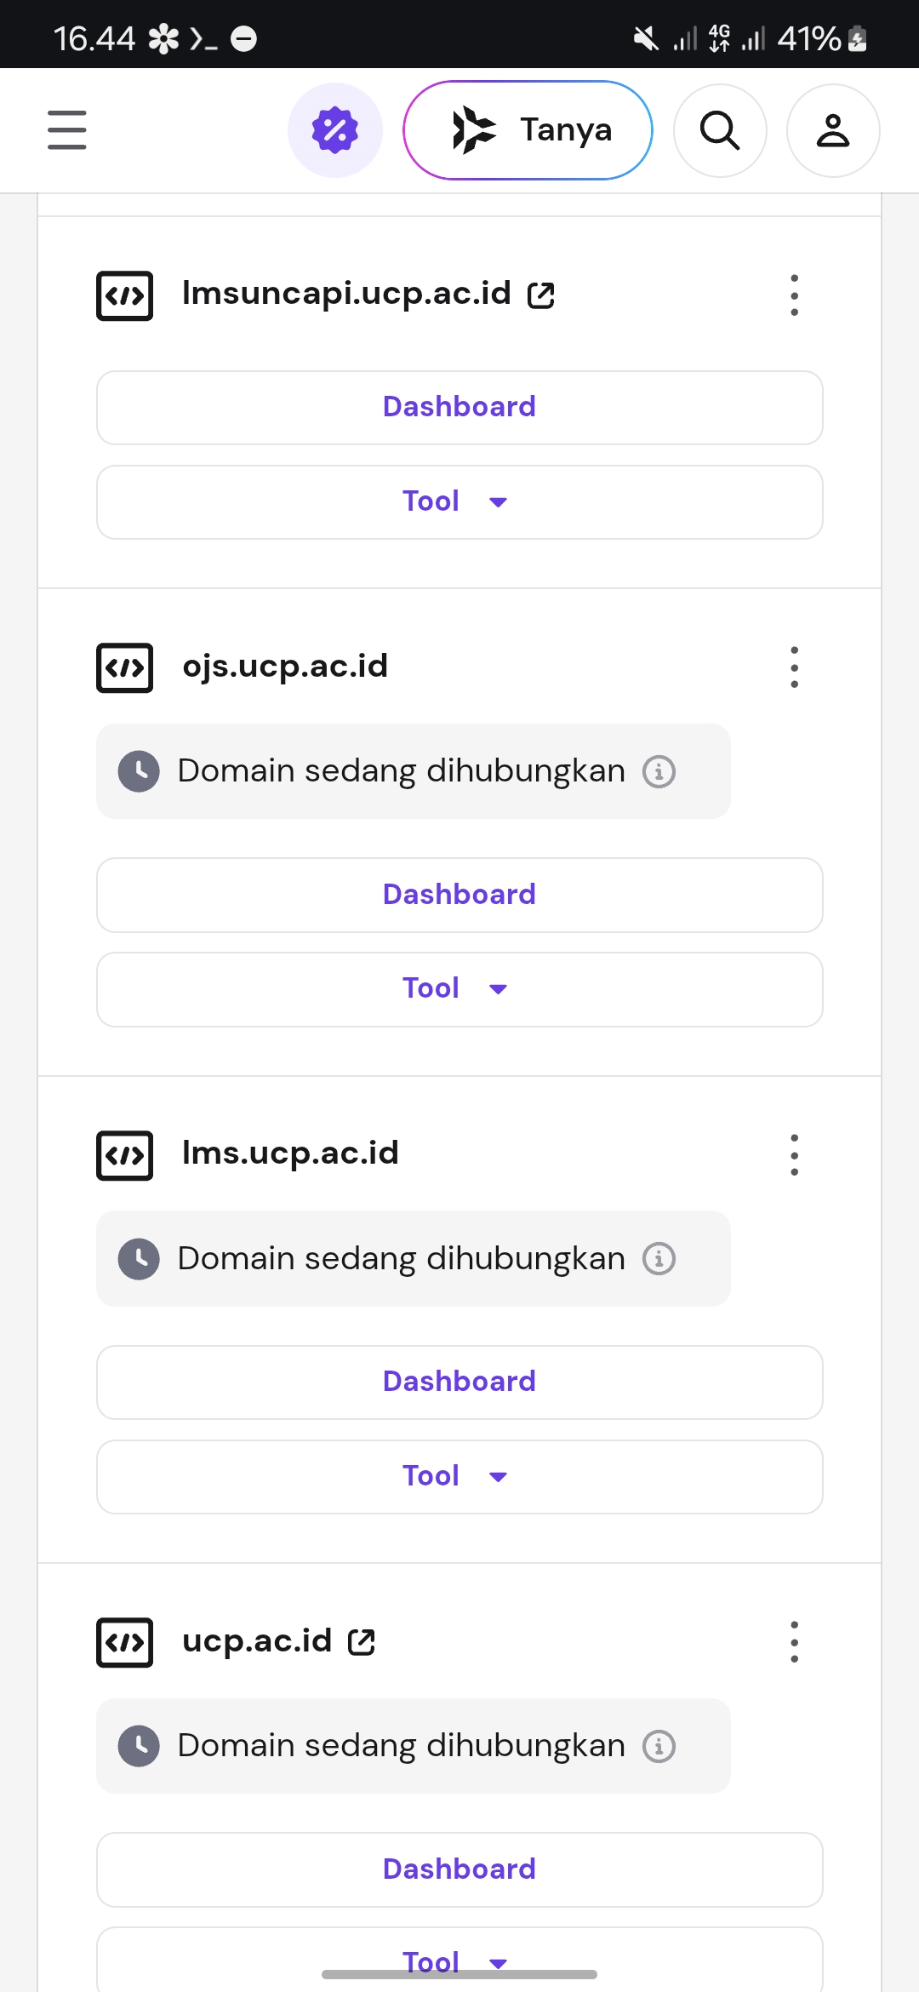Open three-dot menu for lms.ucp.ac.id
Viewport: 919px width, 1992px height.
pos(794,1155)
